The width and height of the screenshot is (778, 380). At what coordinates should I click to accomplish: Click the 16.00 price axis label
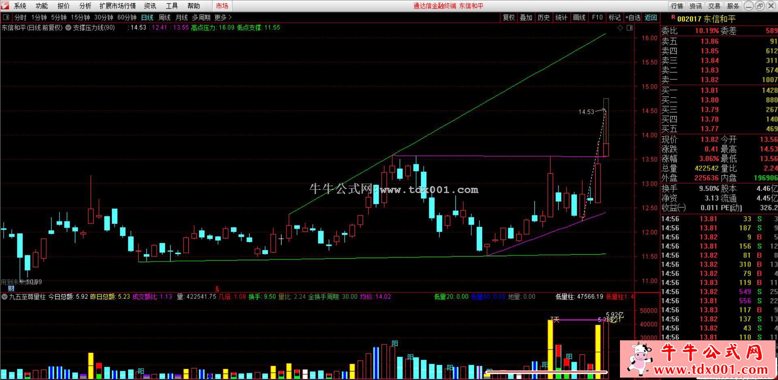point(649,38)
